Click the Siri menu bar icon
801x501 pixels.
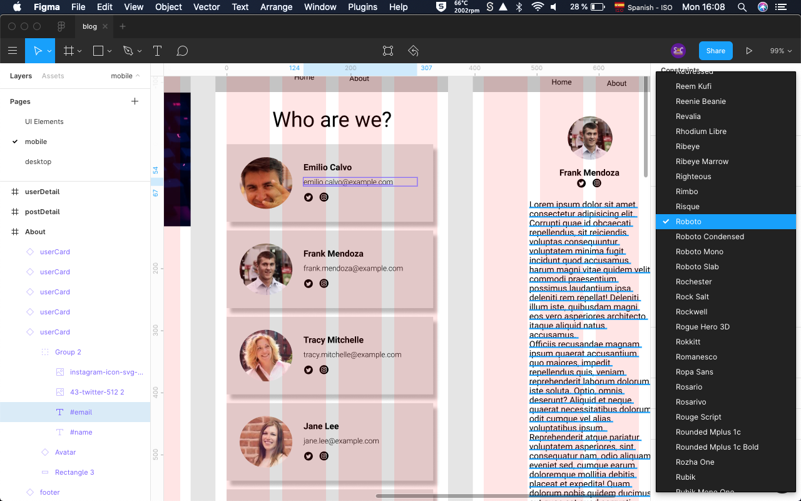(x=763, y=7)
